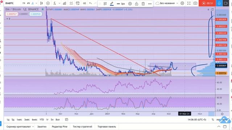This screenshot has width=232, height=130.
Task: Open time axis settings gear
Action: coord(222,114)
